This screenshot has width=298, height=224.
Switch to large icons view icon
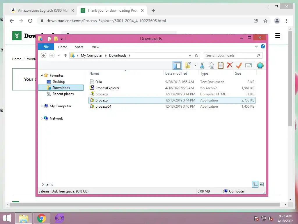pyautogui.click(x=262, y=184)
